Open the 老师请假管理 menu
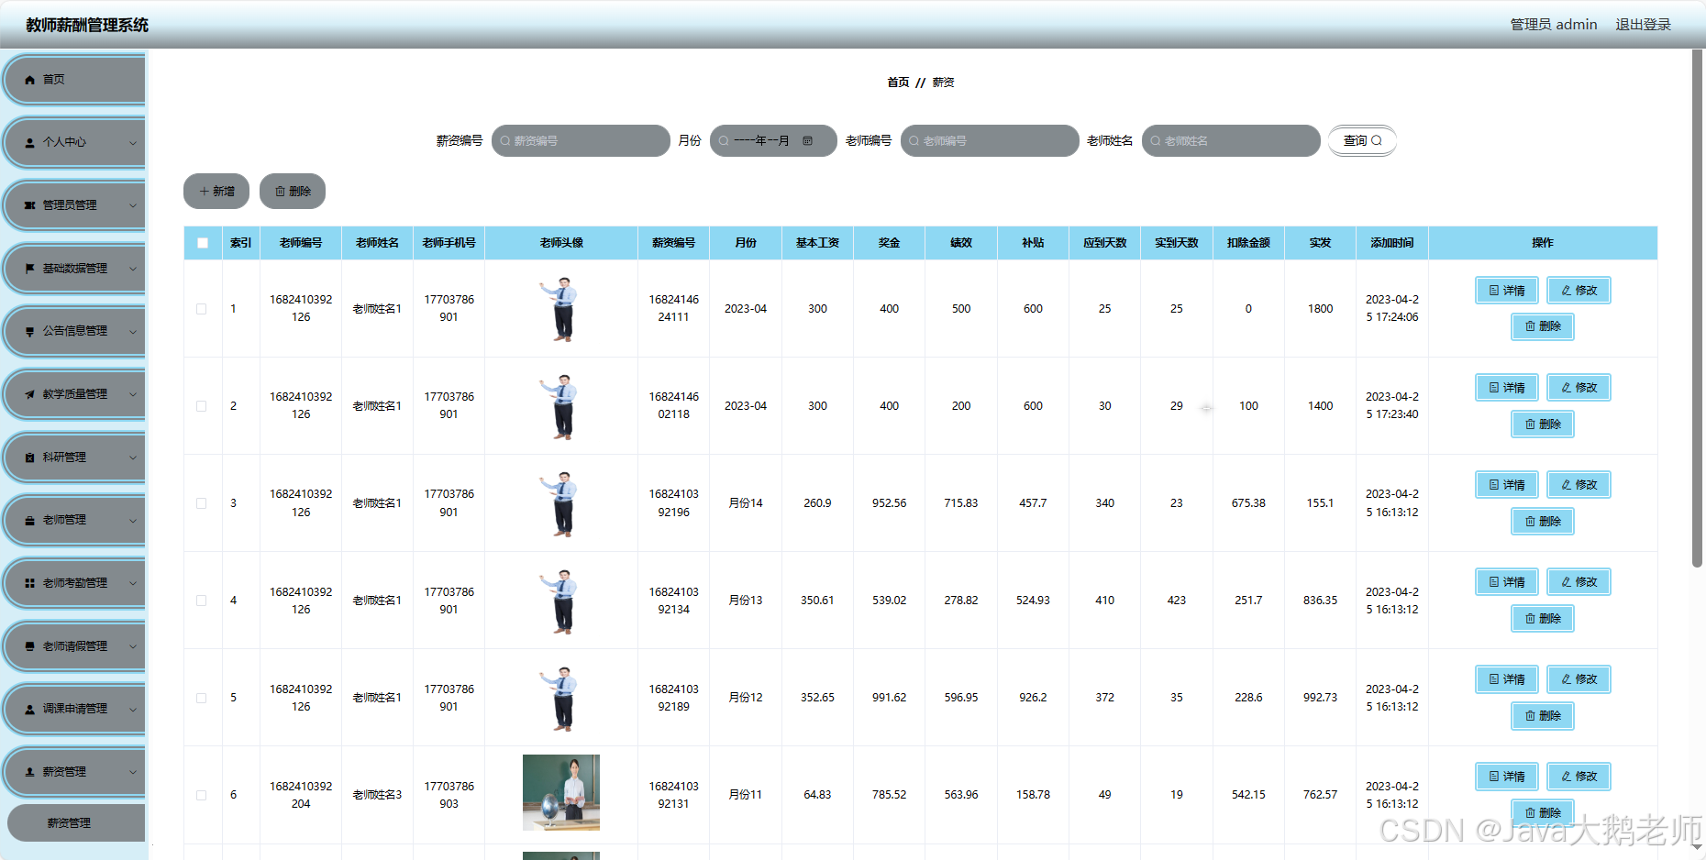Screen dimensions: 1706x860 74,646
